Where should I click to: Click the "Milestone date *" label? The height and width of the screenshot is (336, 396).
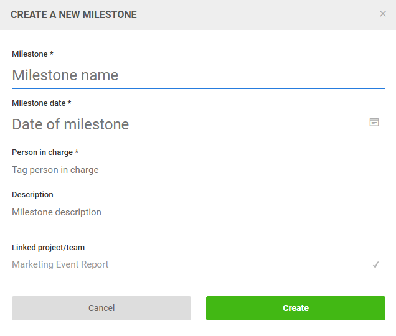(39, 103)
